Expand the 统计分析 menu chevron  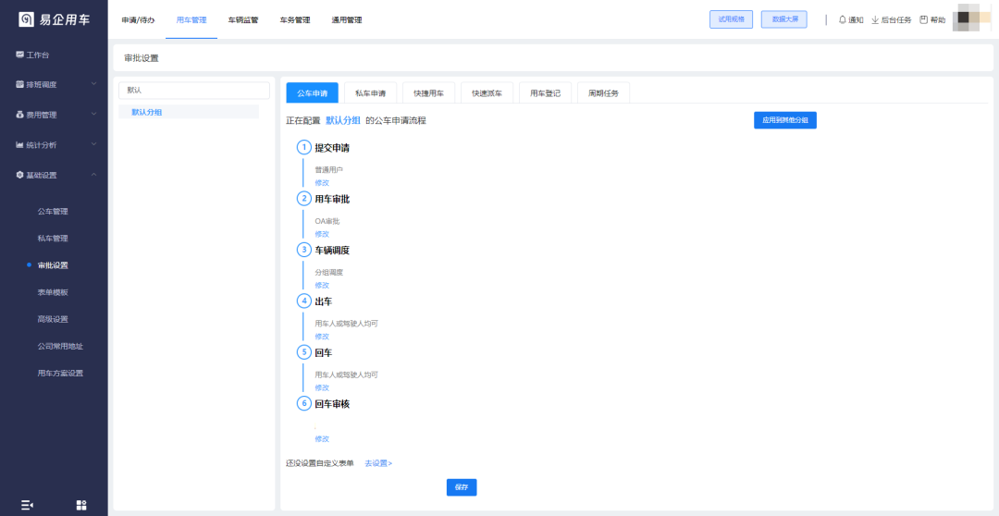tap(93, 144)
